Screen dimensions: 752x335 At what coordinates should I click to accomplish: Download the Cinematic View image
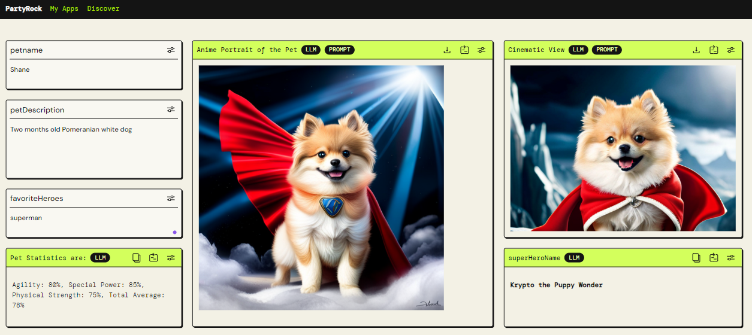696,50
